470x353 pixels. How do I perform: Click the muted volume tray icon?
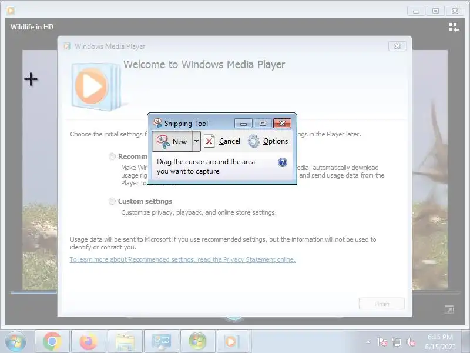pyautogui.click(x=410, y=342)
